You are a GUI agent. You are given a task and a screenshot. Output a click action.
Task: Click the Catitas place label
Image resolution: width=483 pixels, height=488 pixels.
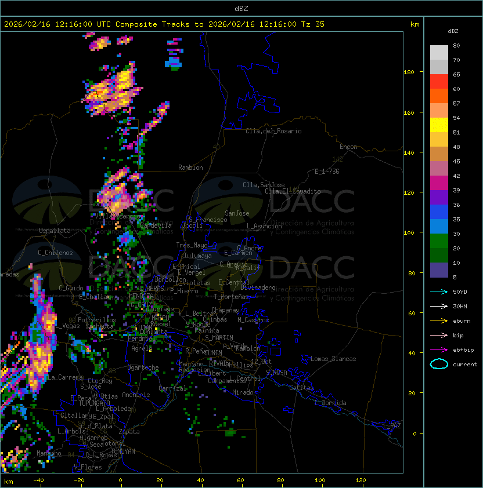301,388
